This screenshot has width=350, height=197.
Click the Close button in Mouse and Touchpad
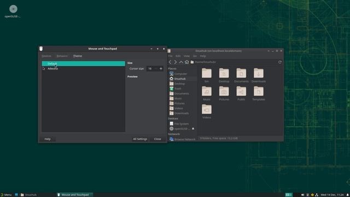point(157,139)
